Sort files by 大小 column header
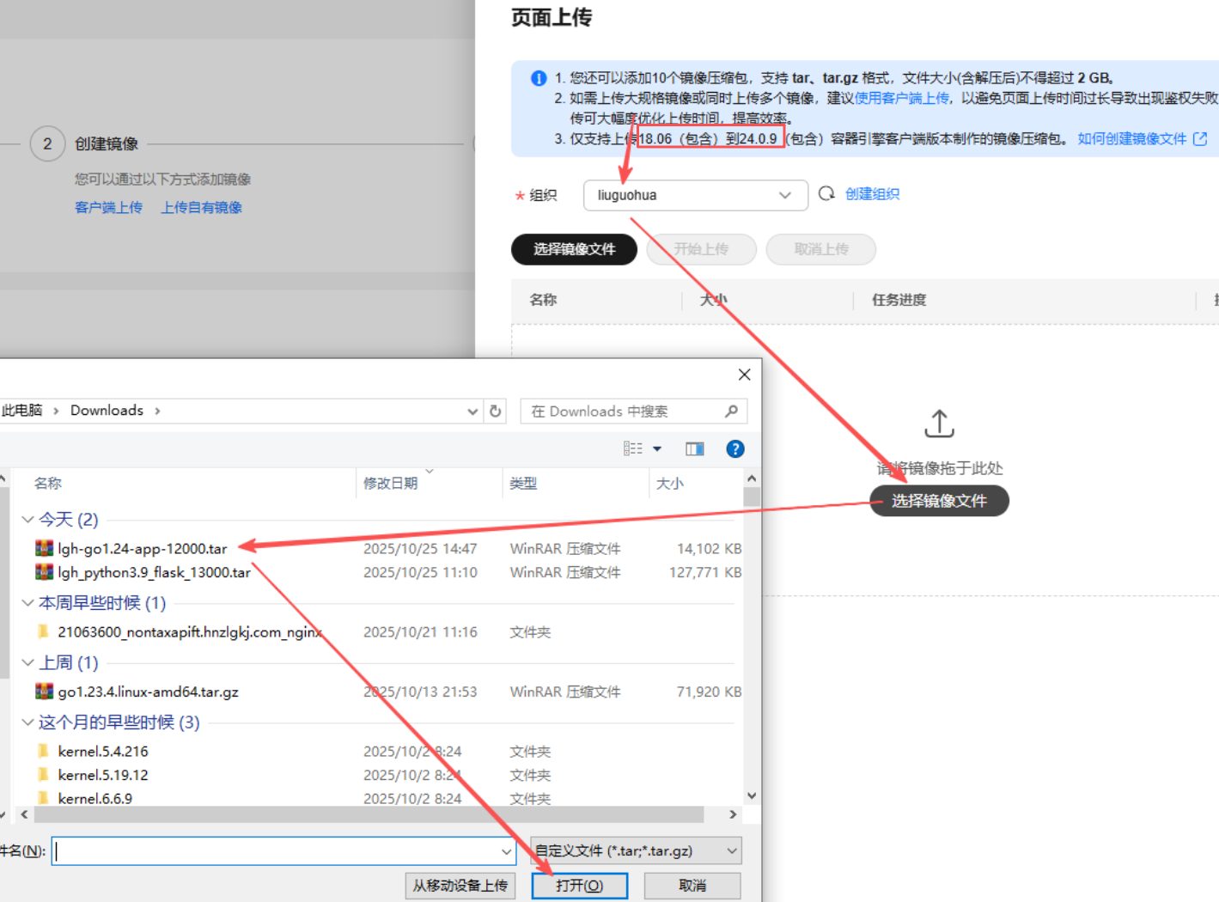 670,484
